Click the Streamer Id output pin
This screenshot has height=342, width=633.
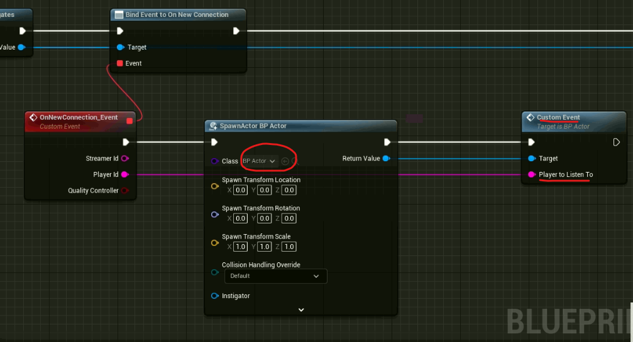[x=125, y=158]
